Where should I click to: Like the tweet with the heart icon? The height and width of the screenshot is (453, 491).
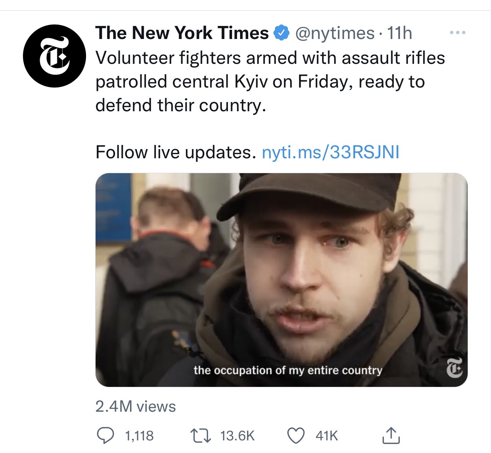pyautogui.click(x=296, y=436)
